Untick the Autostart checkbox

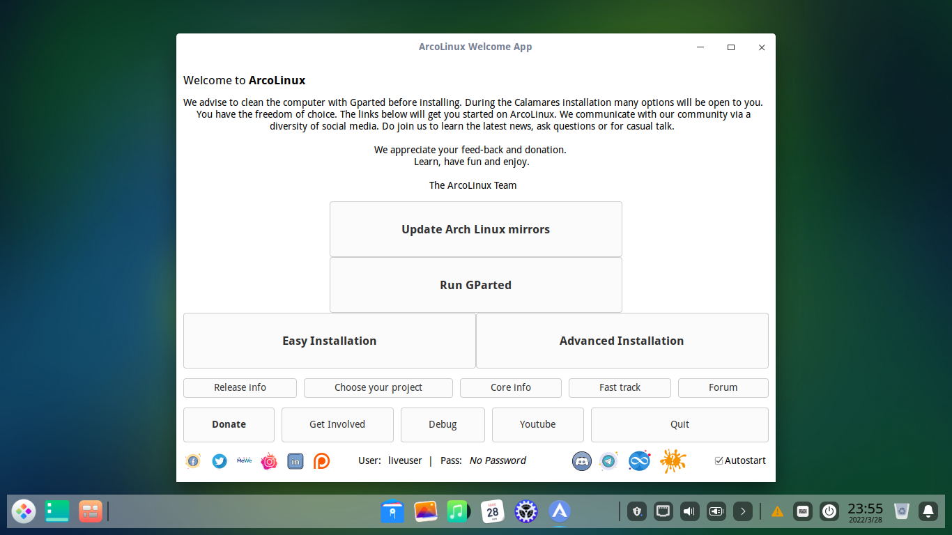click(x=719, y=460)
